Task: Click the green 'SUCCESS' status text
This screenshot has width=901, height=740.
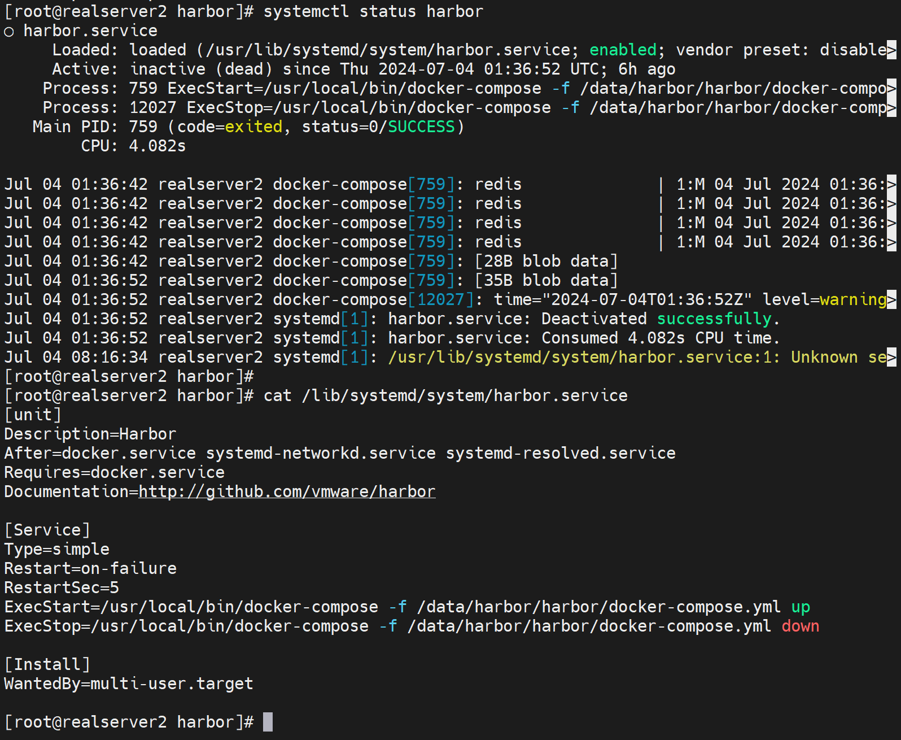Action: tap(421, 127)
